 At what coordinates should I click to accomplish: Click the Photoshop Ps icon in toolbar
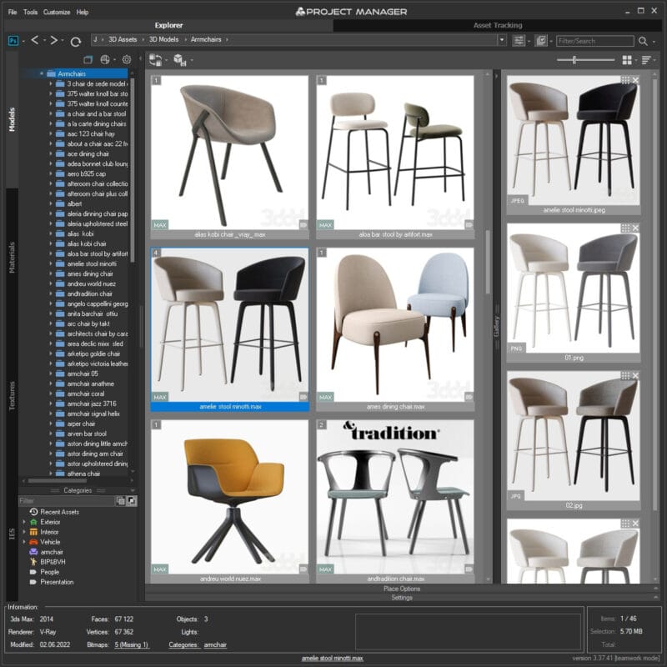13,41
